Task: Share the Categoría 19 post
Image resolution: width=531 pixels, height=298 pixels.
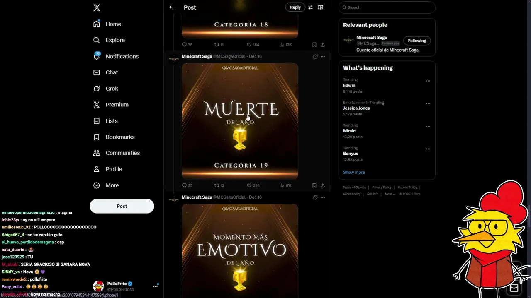Action: (x=323, y=185)
